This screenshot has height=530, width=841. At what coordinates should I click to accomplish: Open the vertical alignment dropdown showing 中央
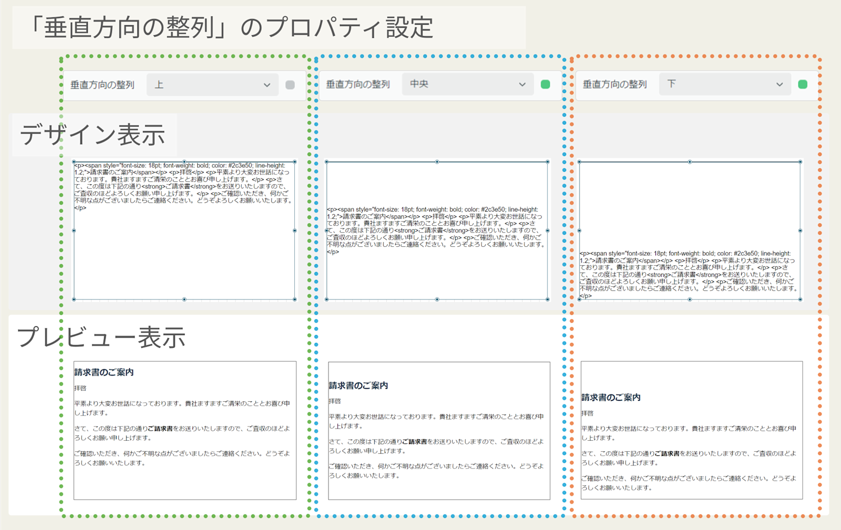[468, 84]
